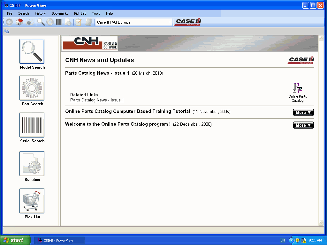Select CSIHE - PowerView taskbar button
The height and width of the screenshot is (245, 327).
tap(59, 241)
